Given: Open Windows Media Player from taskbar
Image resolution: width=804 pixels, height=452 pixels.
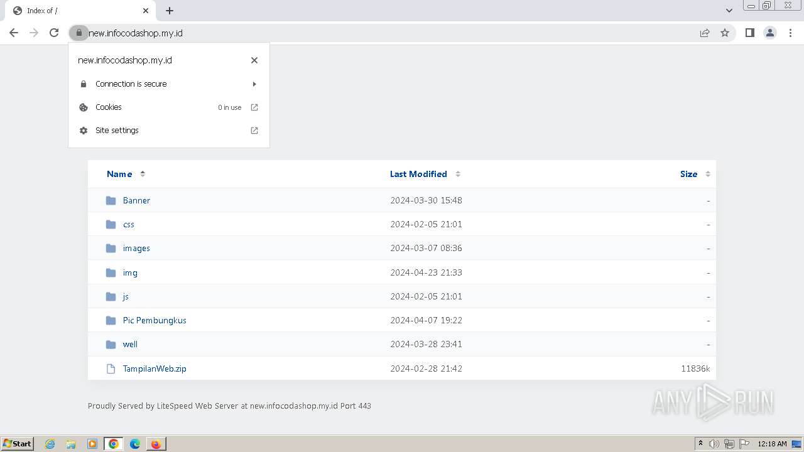Looking at the screenshot, I should 92,444.
